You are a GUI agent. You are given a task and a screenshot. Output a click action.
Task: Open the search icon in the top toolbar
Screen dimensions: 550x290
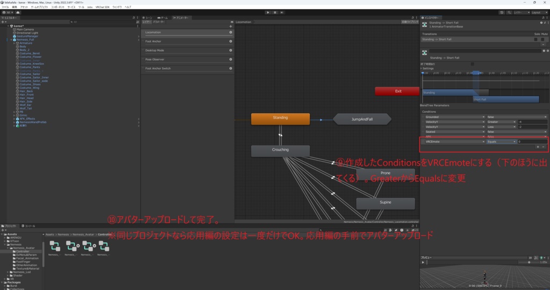click(x=509, y=12)
